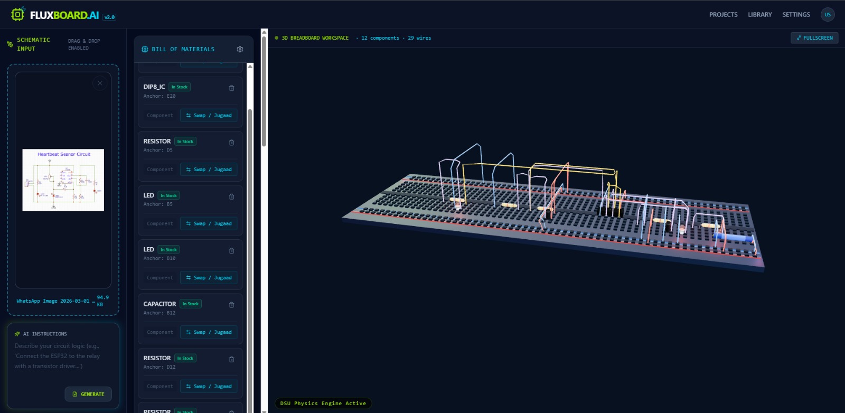The image size is (845, 413).
Task: Swap / Jugaad the LED at B10
Action: point(209,278)
